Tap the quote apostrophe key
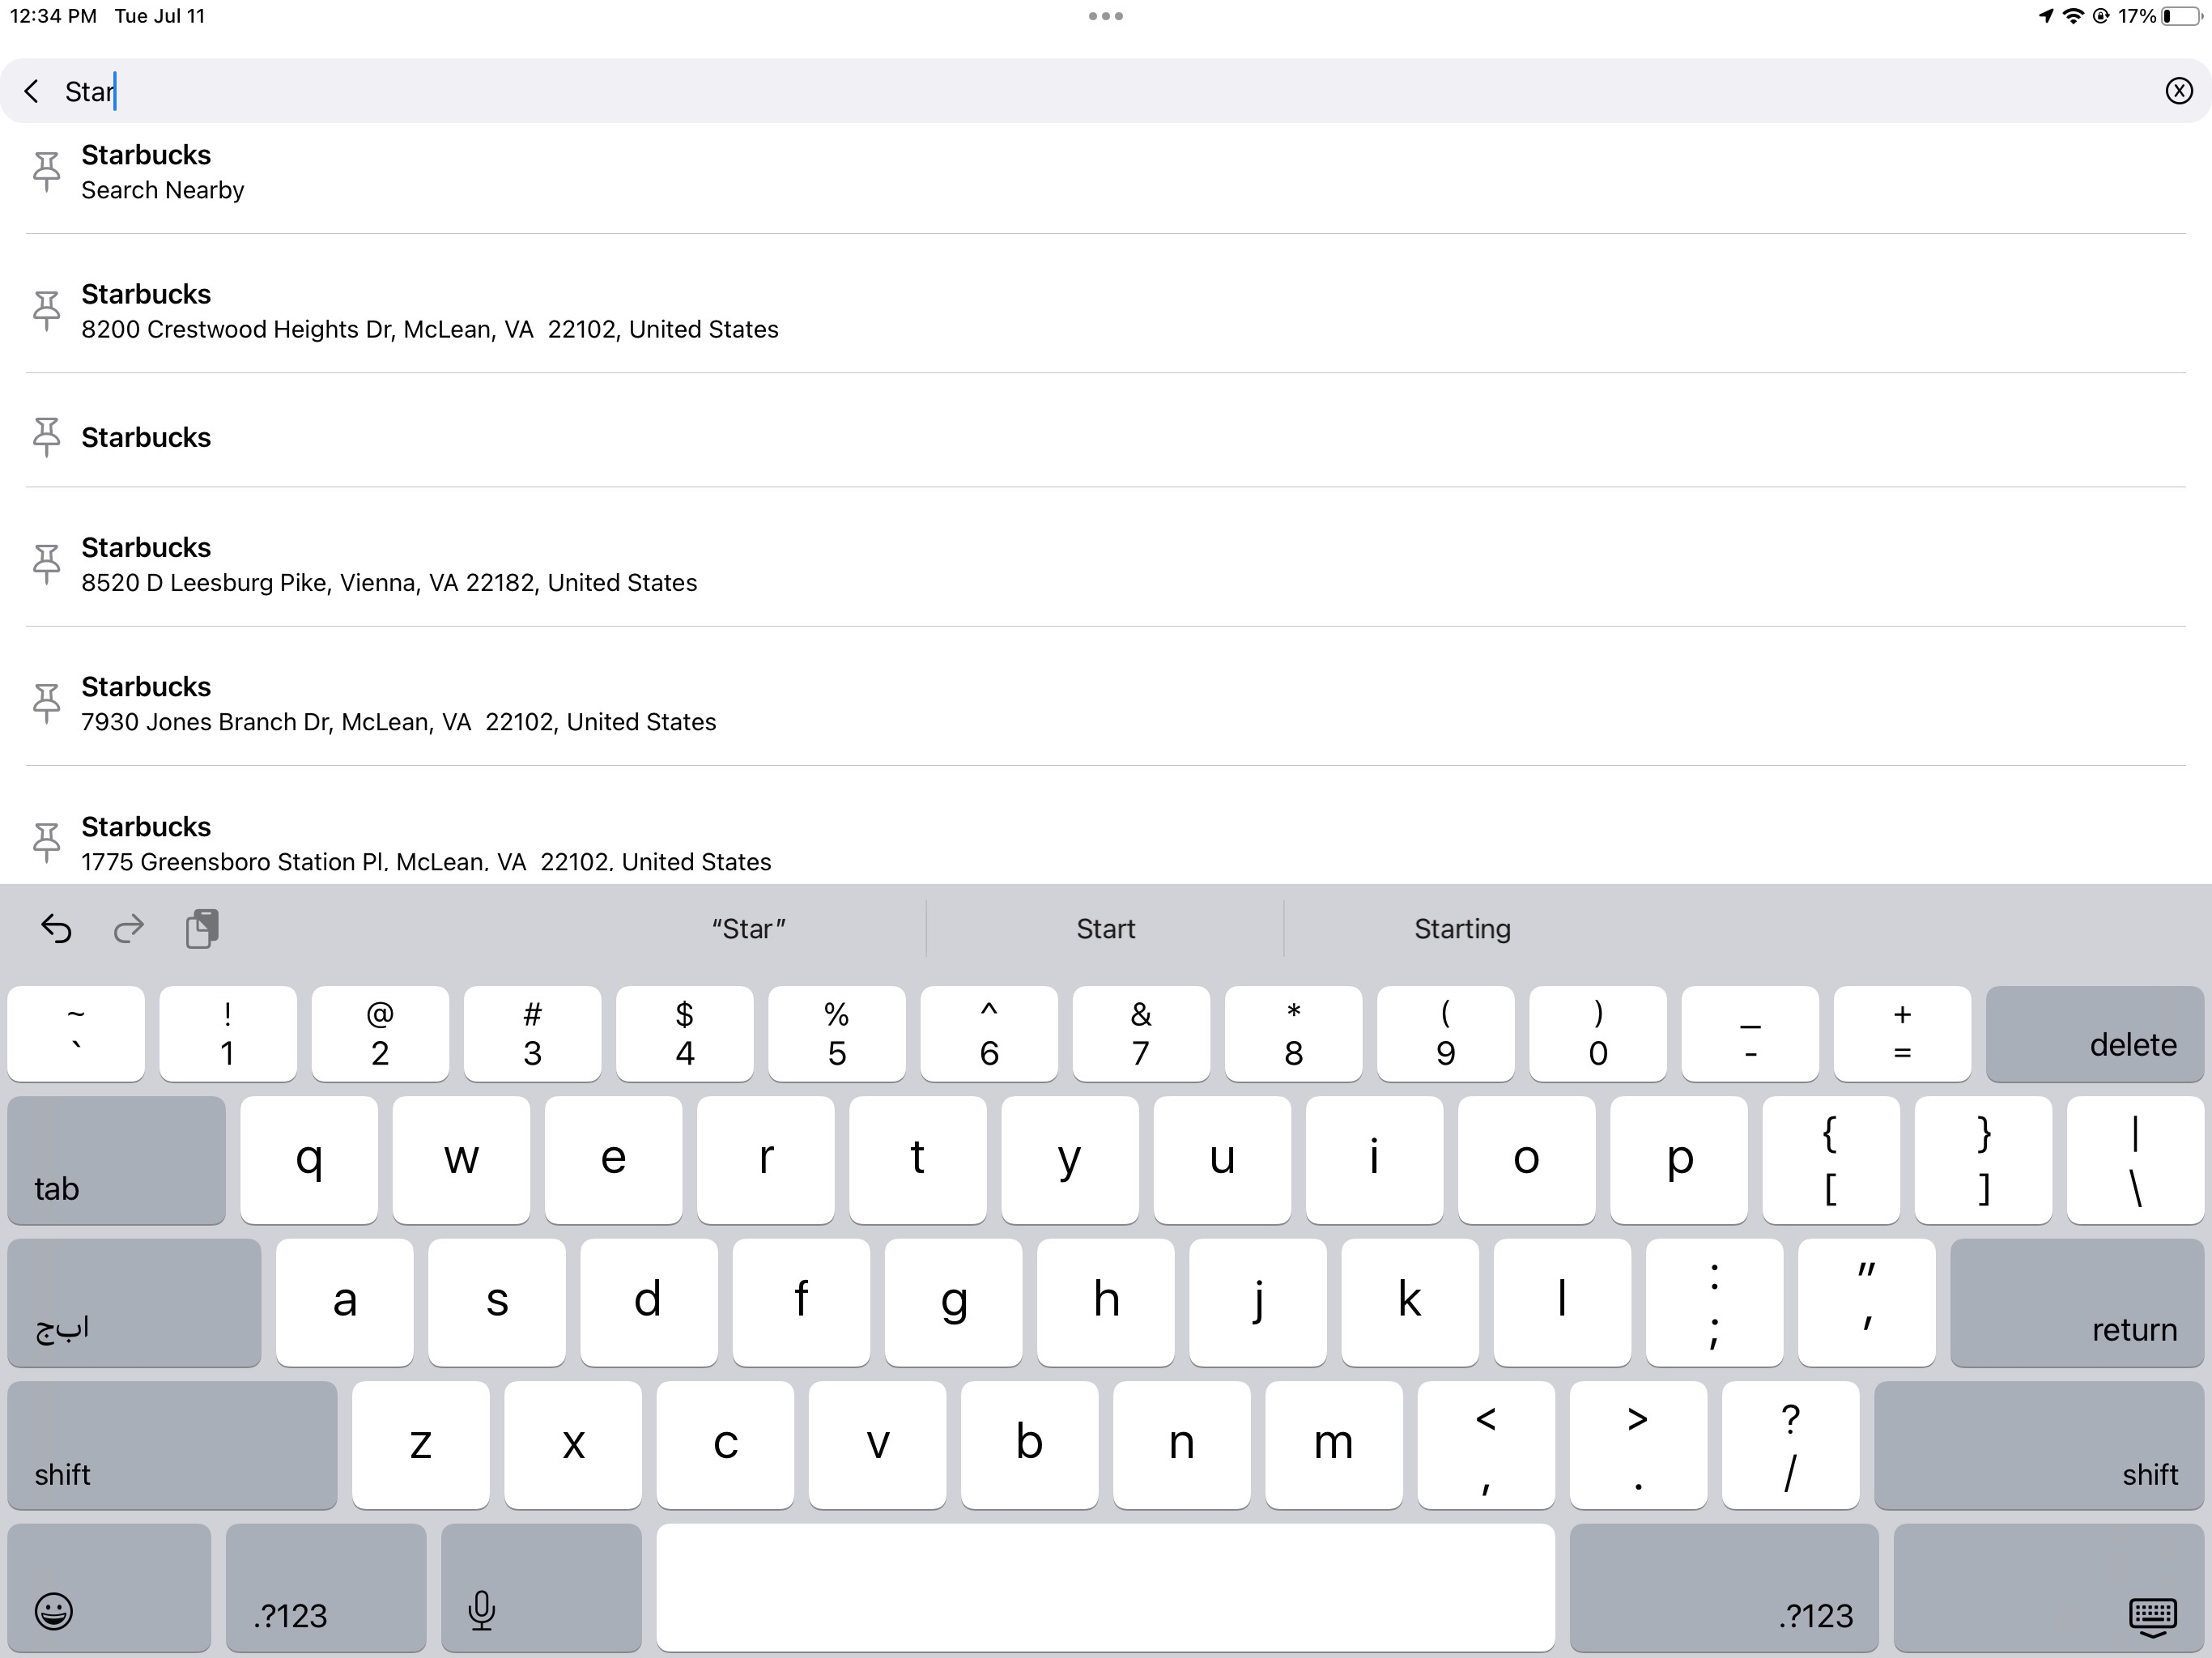 tap(1866, 1302)
